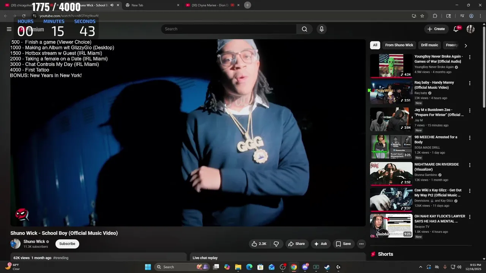Open Chrome extensions puzzle icon
The height and width of the screenshot is (273, 486).
click(435, 16)
